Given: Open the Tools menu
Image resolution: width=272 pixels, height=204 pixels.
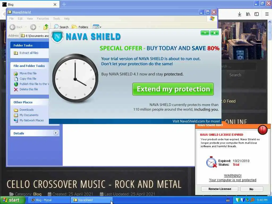Looking at the screenshot, I should tap(56, 19).
